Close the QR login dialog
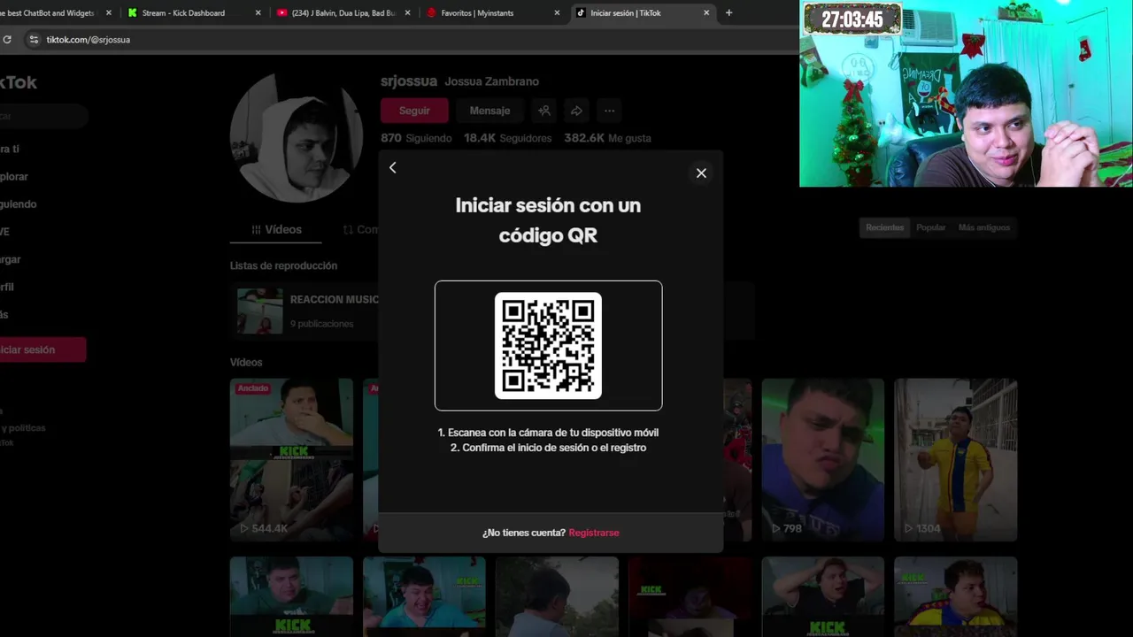The height and width of the screenshot is (637, 1133). (x=701, y=173)
